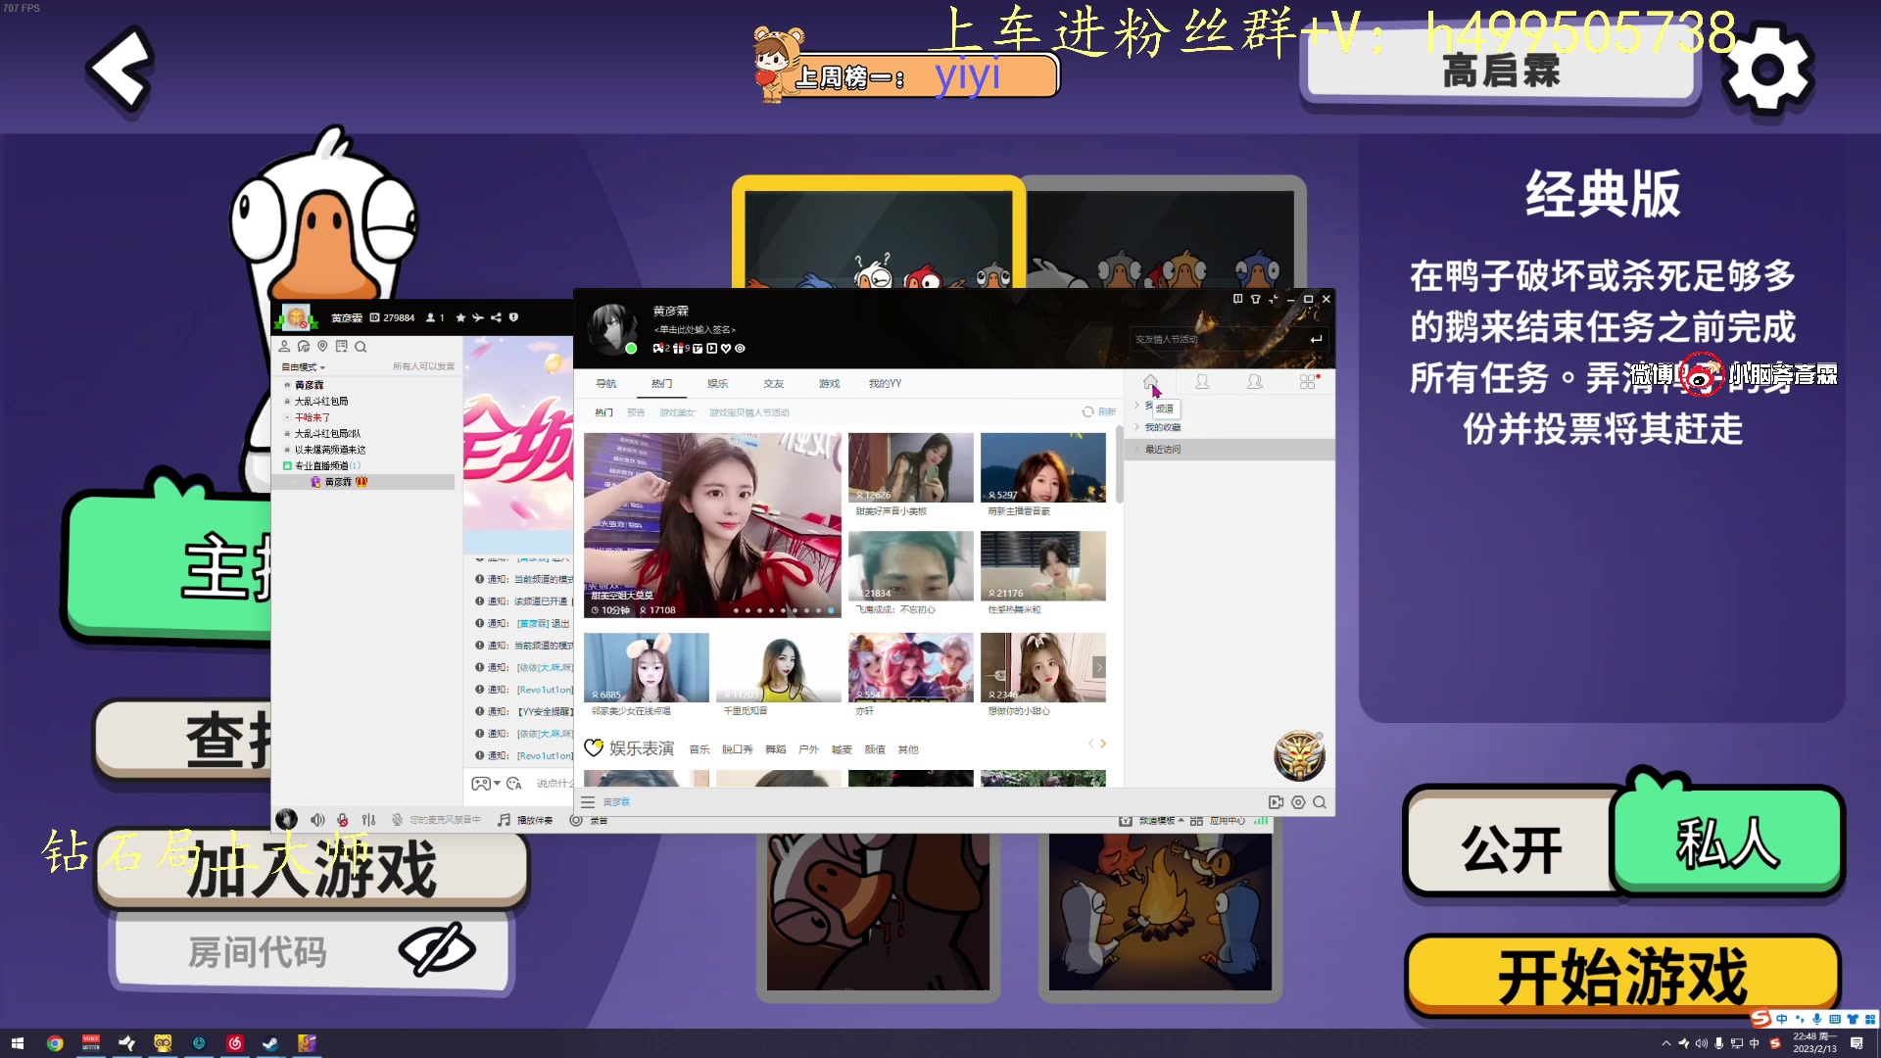Open the 热门 tab in YY
Image resolution: width=1881 pixels, height=1058 pixels.
point(661,383)
